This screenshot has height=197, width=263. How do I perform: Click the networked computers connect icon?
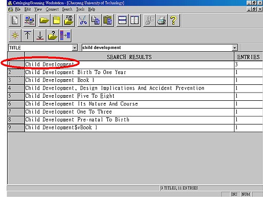pyautogui.click(x=30, y=21)
